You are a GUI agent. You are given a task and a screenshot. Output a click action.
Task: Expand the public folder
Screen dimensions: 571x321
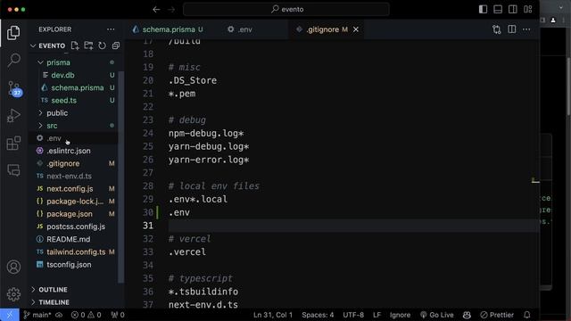pyautogui.click(x=57, y=113)
